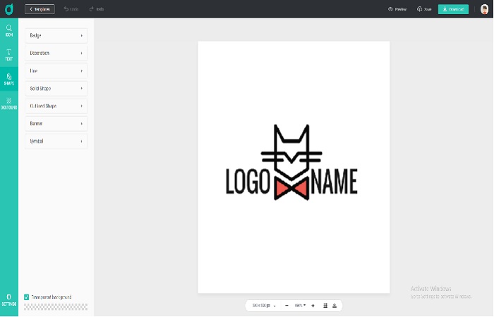This screenshot has width=494, height=317.
Task: Open the canvas size dropdown
Action: [264, 305]
